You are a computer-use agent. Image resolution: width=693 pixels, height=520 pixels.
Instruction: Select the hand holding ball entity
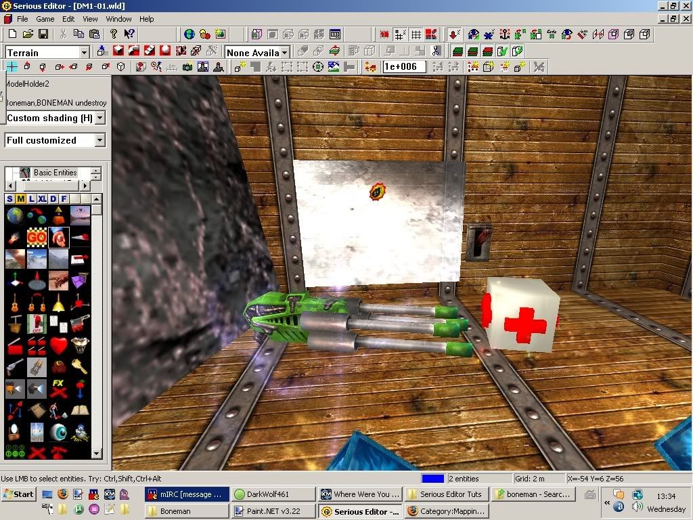tap(58, 238)
